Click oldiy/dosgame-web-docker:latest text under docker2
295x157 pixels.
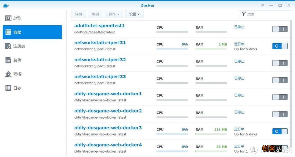pyautogui.click(x=100, y=117)
